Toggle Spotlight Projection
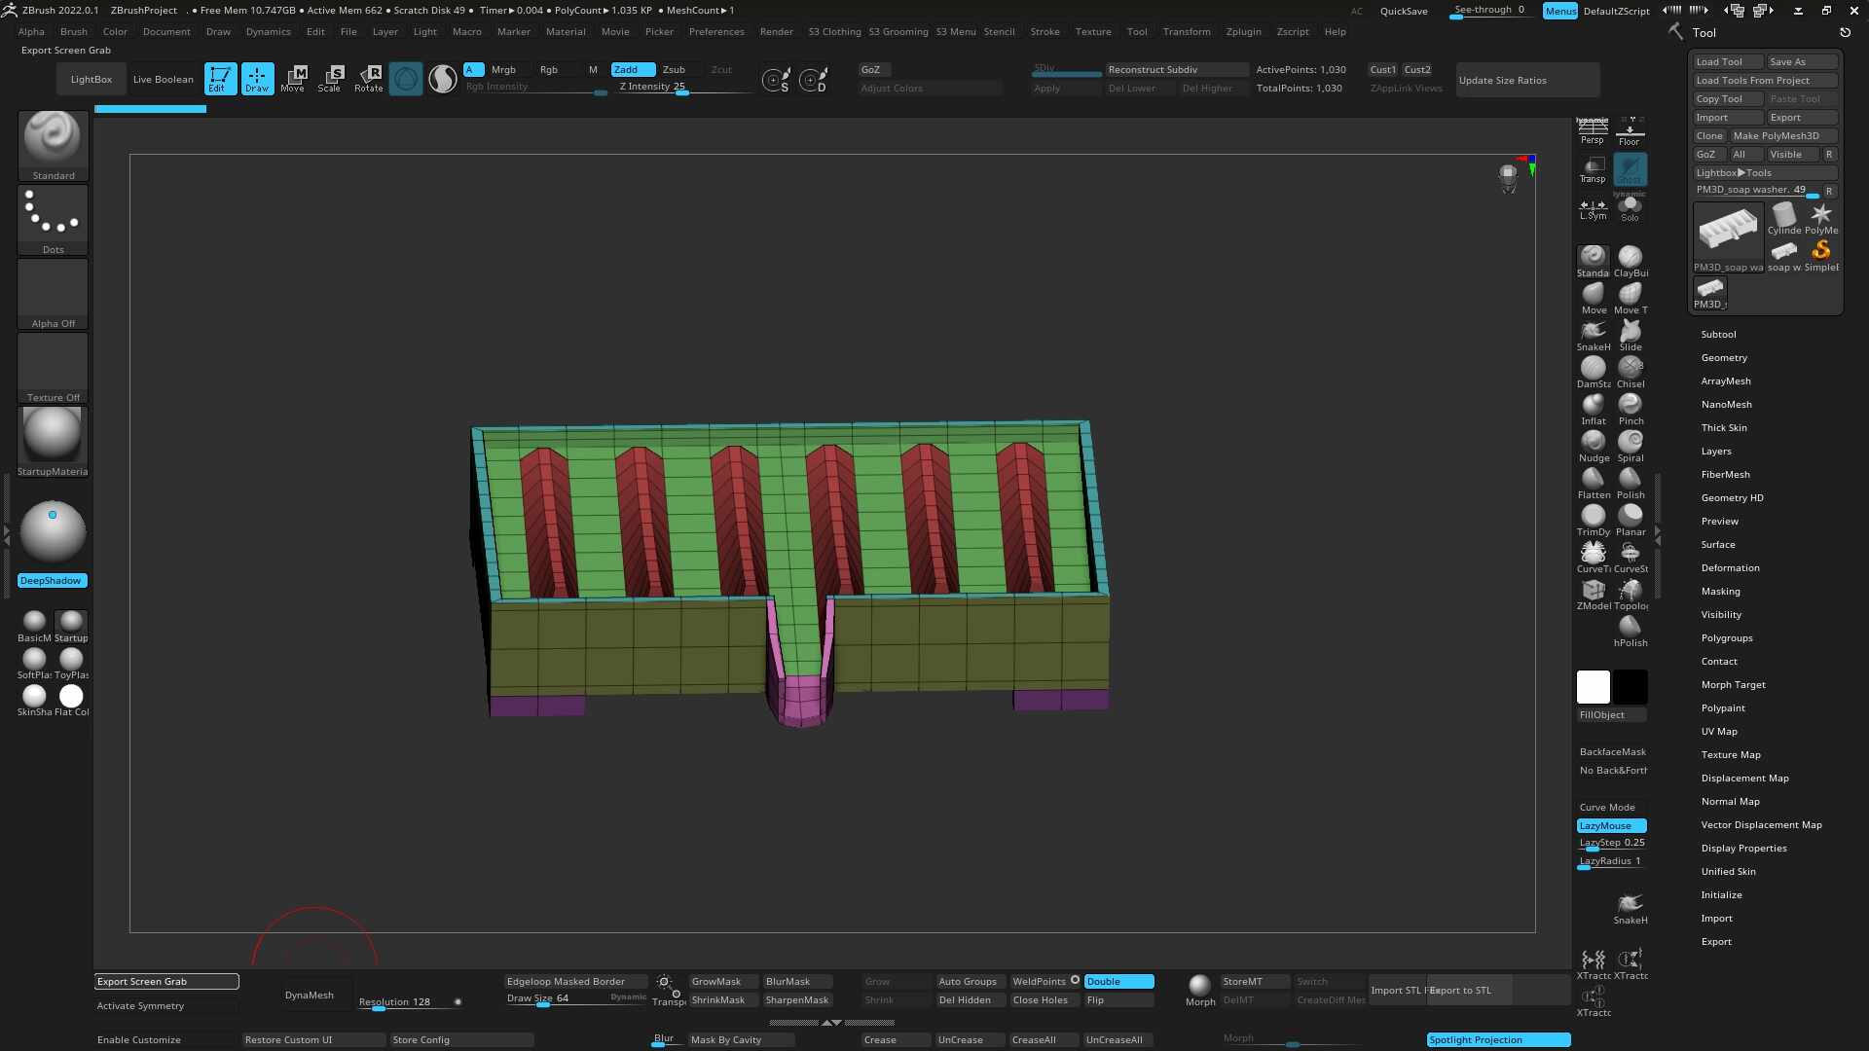 tap(1498, 1040)
